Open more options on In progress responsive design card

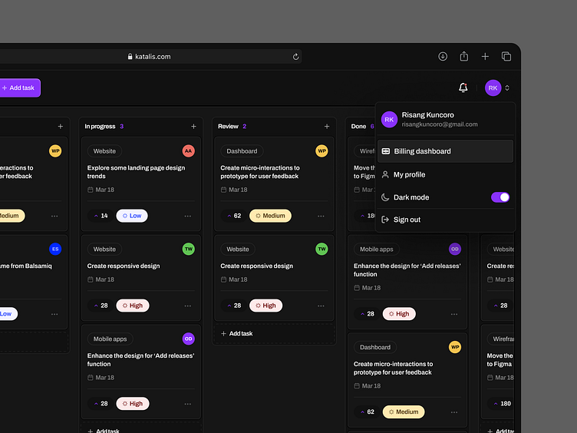tap(188, 306)
